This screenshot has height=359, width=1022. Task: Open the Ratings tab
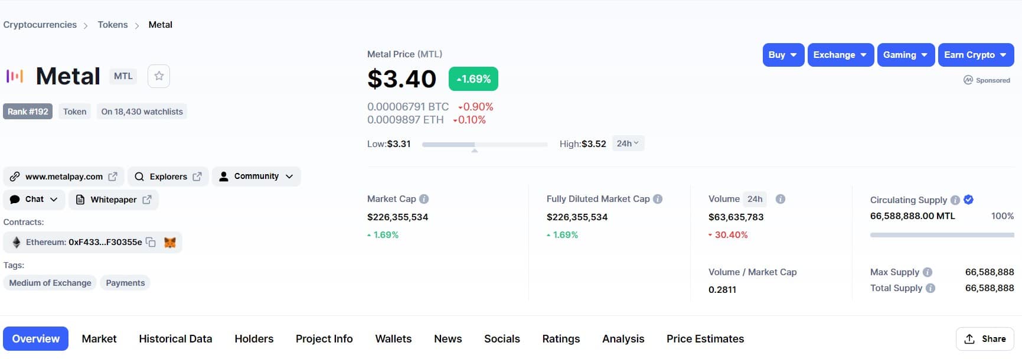click(x=561, y=339)
